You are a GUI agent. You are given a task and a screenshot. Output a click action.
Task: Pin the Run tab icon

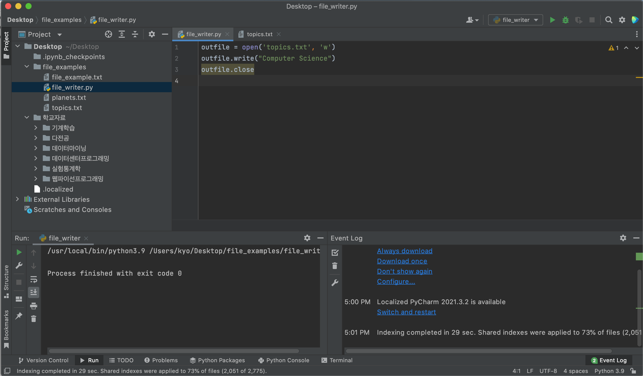click(x=19, y=316)
